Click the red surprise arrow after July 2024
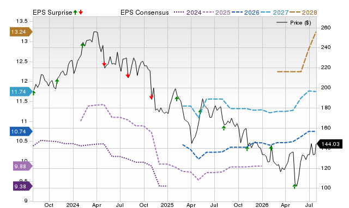349x208 pixels. tap(128, 76)
